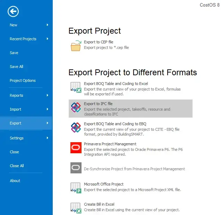Click Microsoft Office Project option title
This screenshot has height=215, width=221.
(x=104, y=184)
